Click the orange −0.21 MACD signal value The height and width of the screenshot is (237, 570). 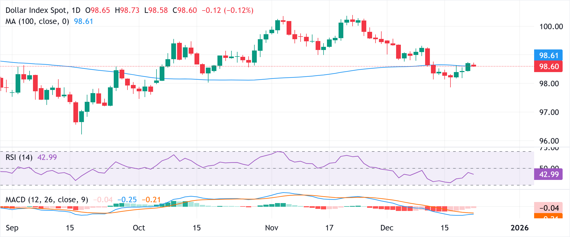click(x=151, y=200)
